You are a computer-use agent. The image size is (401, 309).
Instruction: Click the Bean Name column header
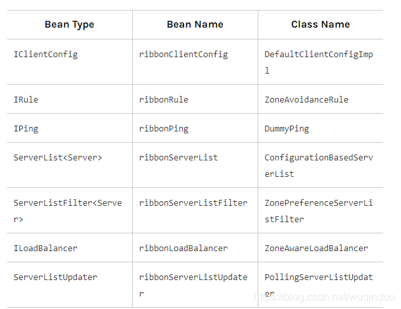(195, 24)
